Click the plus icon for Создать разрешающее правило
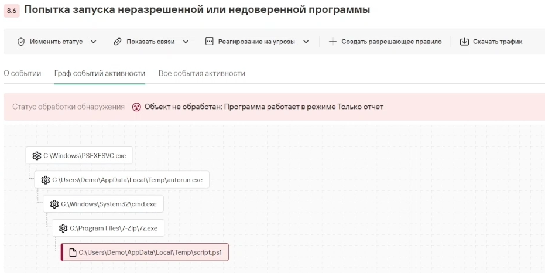Screen dimensions: 545x273 [x=333, y=42]
